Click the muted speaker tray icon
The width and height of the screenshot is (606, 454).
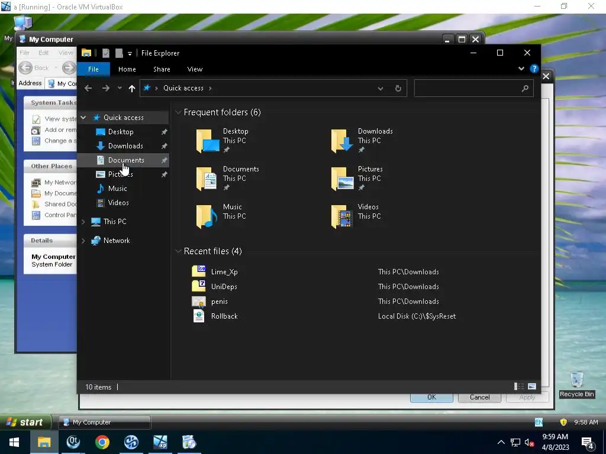529,442
